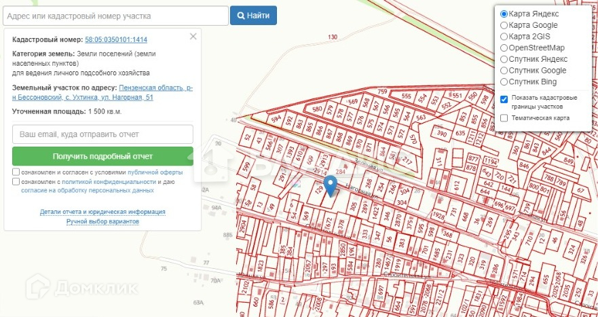Click parcel 305 on the map
The width and height of the screenshot is (598, 317).
[353, 206]
